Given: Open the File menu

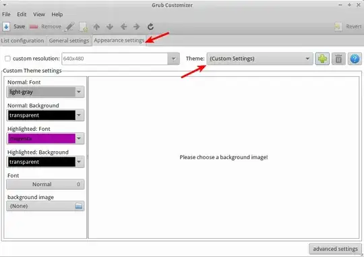Looking at the screenshot, I should click(x=6, y=14).
